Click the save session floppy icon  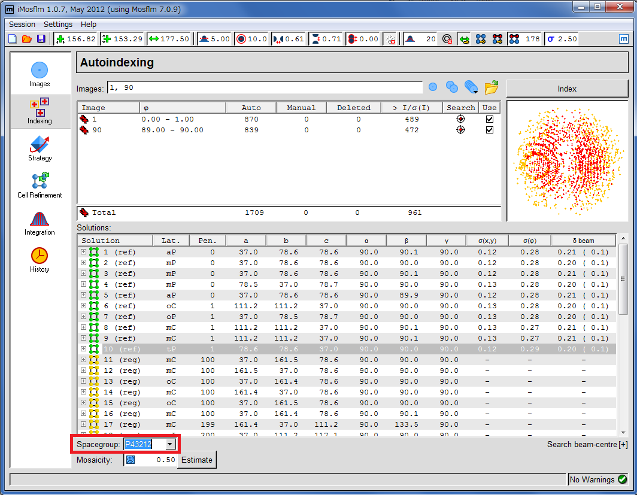pyautogui.click(x=41, y=39)
